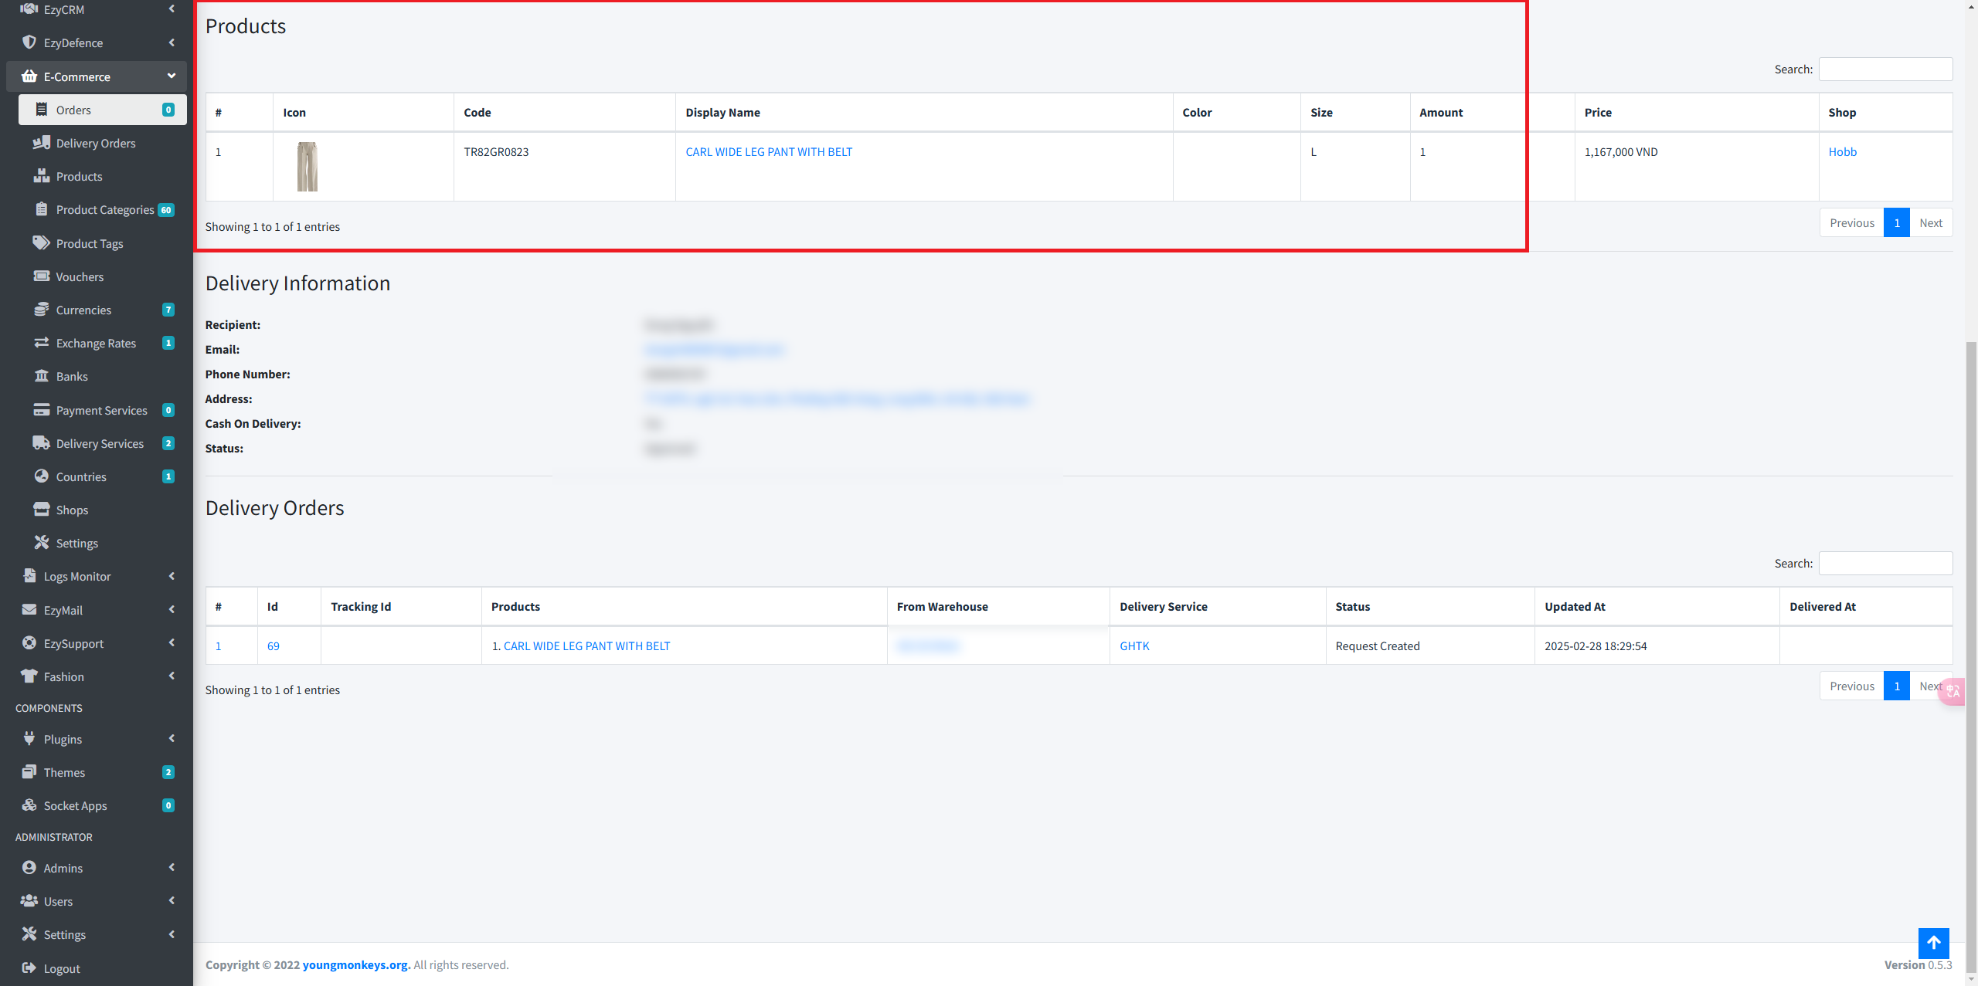Click the Socket Apps cubes icon
This screenshot has width=1978, height=986.
coord(29,805)
